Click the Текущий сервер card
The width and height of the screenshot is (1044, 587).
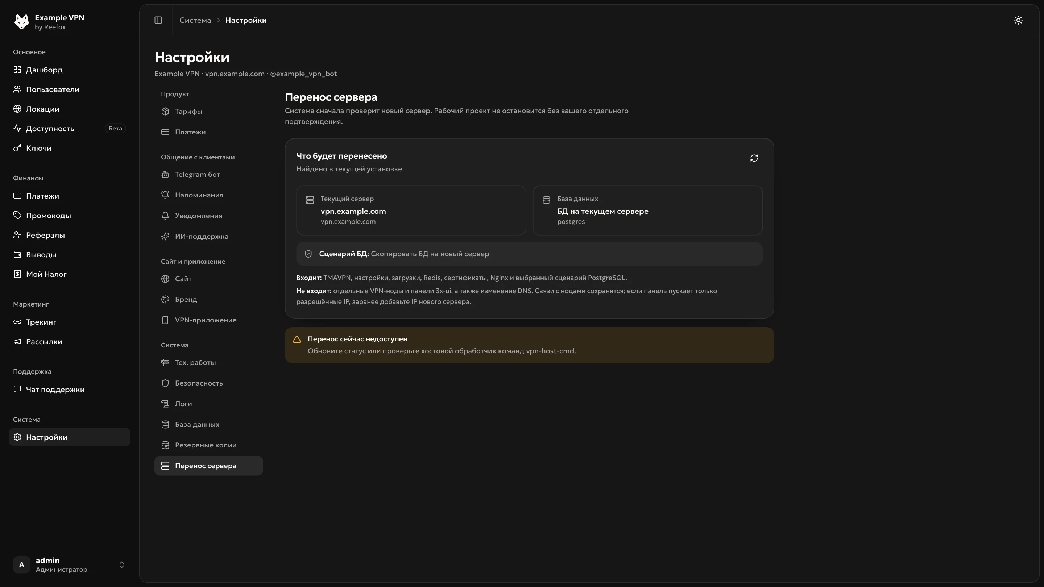pos(411,210)
